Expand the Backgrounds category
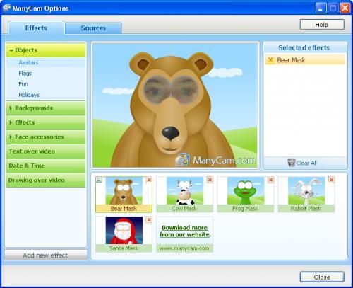The image size is (353, 288). pyautogui.click(x=46, y=108)
